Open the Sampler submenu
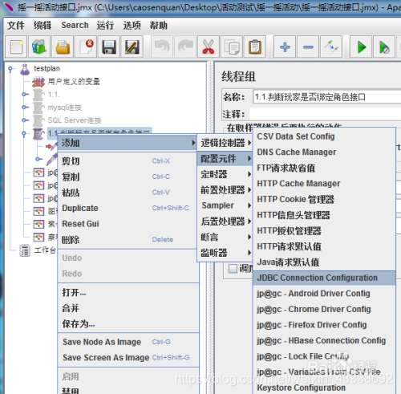Viewport: 401px width, 394px height. pos(225,205)
